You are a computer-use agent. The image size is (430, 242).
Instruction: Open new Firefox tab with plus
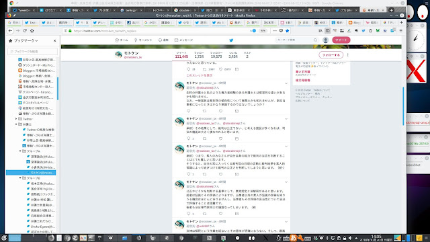pyautogui.click(x=402, y=22)
